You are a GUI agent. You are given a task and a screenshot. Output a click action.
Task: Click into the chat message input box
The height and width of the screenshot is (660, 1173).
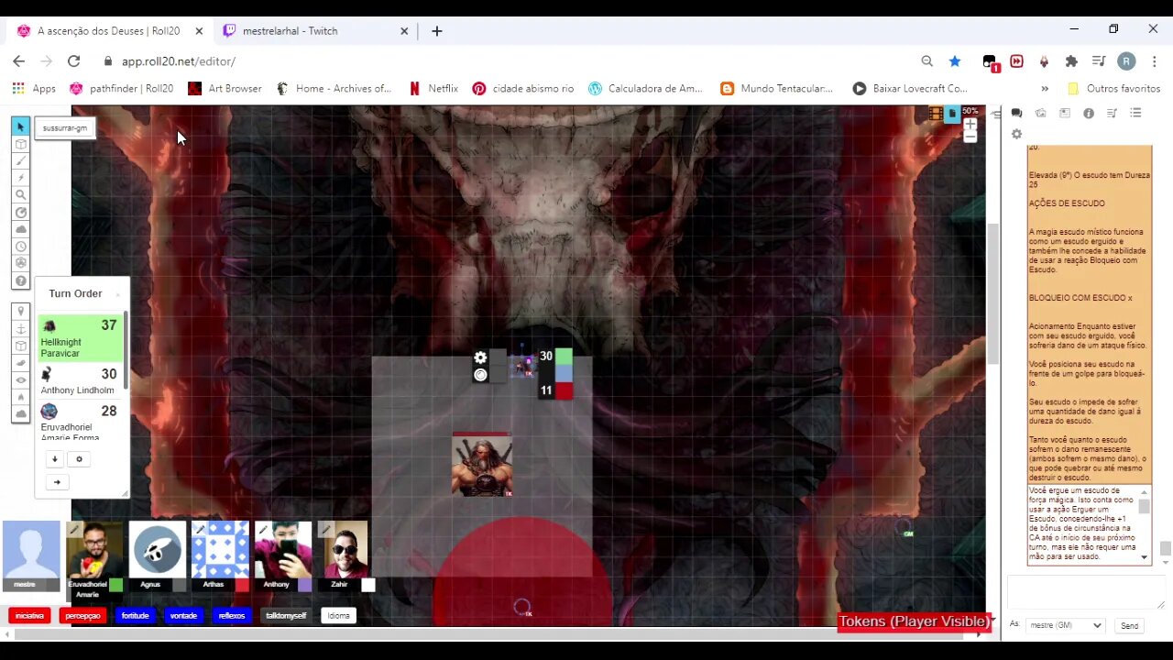click(1085, 593)
